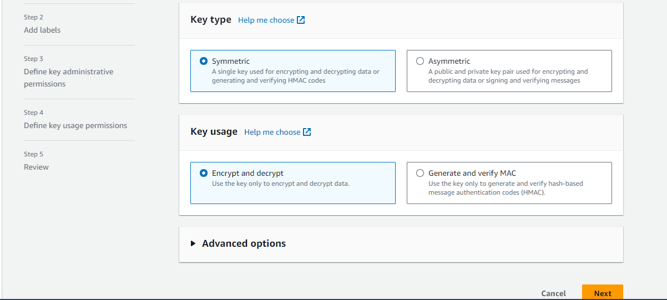Click the Generate and verify MAC description text
Viewport: 667px width, 300px height.
click(506, 187)
